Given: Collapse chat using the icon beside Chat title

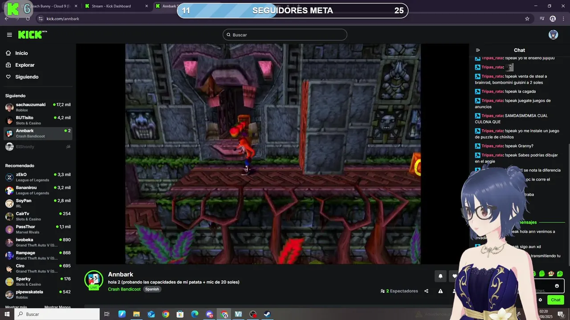Looking at the screenshot, I should (x=478, y=50).
